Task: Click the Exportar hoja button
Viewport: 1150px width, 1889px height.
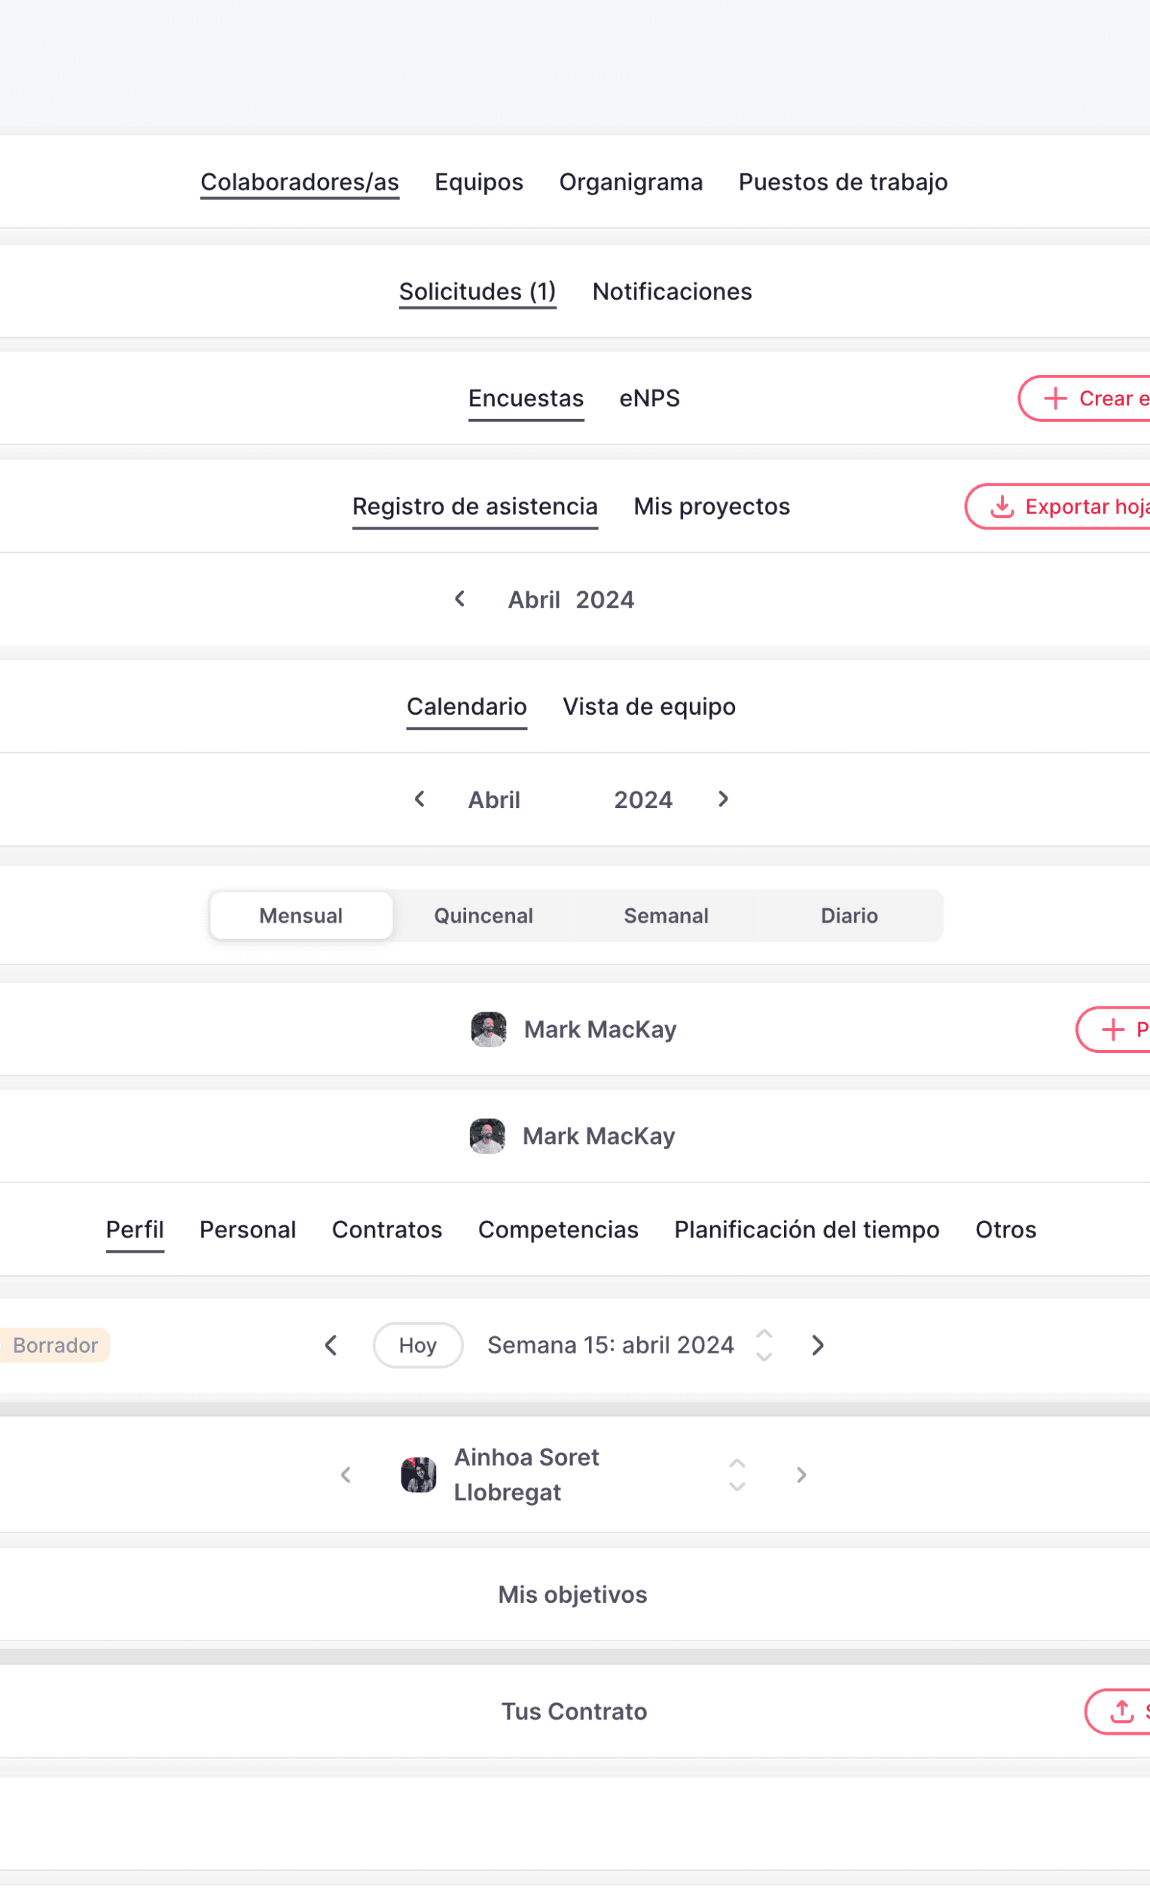Action: 1058,506
